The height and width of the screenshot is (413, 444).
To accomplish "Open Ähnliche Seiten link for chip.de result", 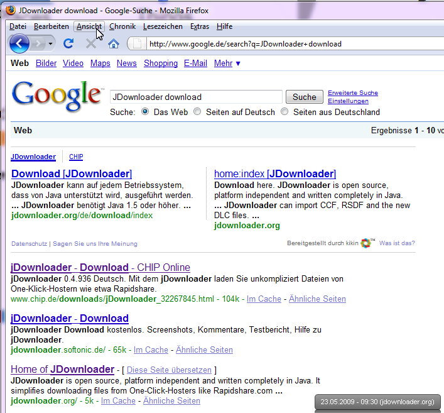I will (x=317, y=299).
